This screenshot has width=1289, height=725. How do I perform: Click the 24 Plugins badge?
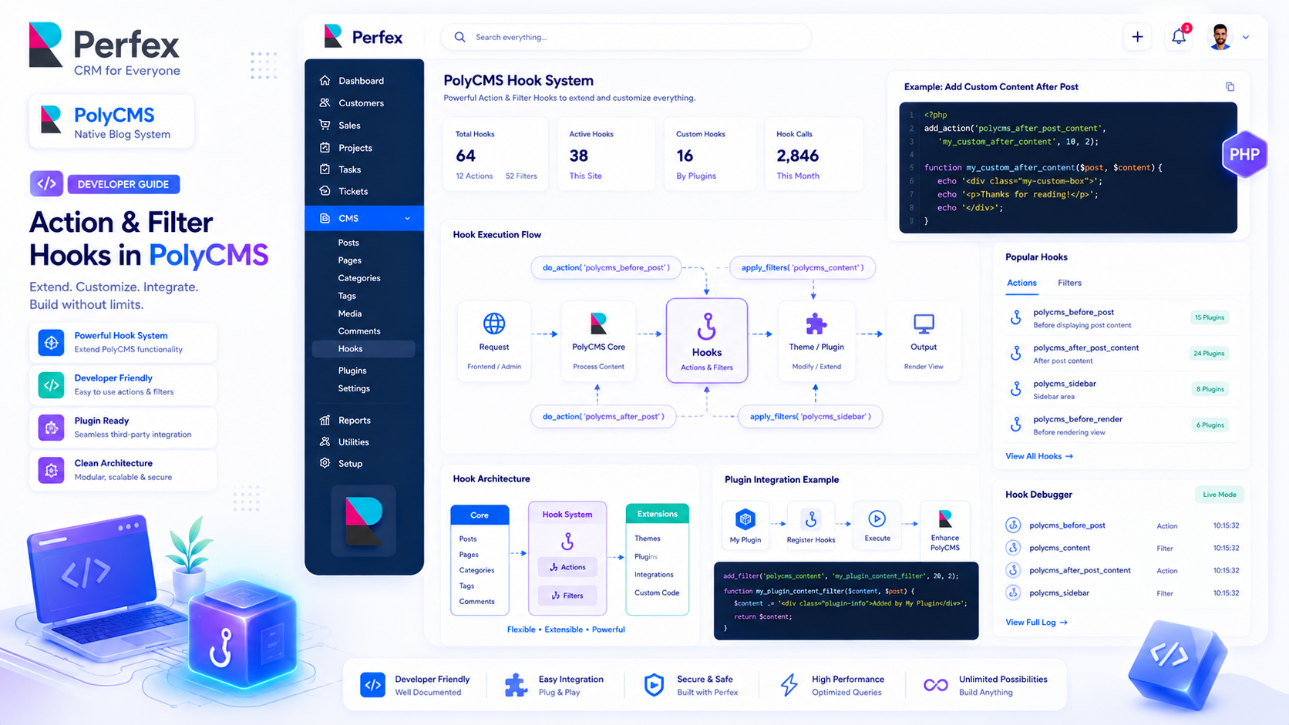pyautogui.click(x=1209, y=354)
